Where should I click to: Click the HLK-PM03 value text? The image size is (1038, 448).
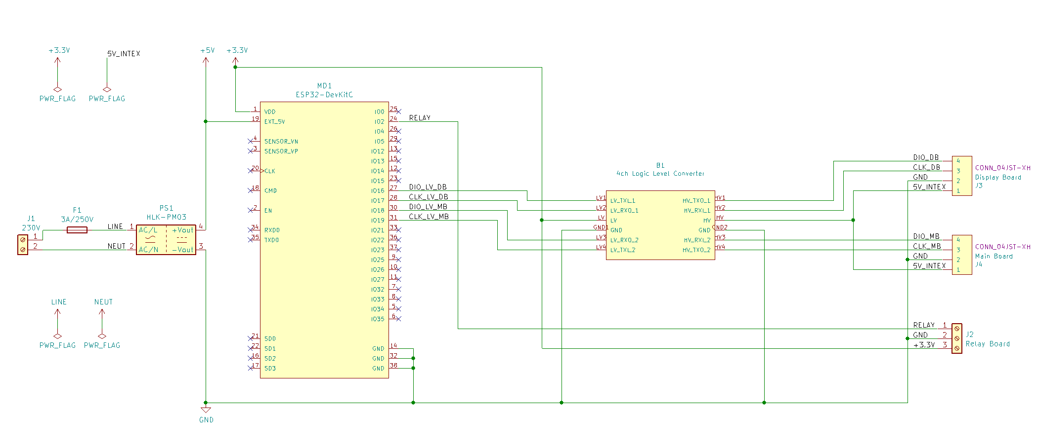pyautogui.click(x=166, y=217)
